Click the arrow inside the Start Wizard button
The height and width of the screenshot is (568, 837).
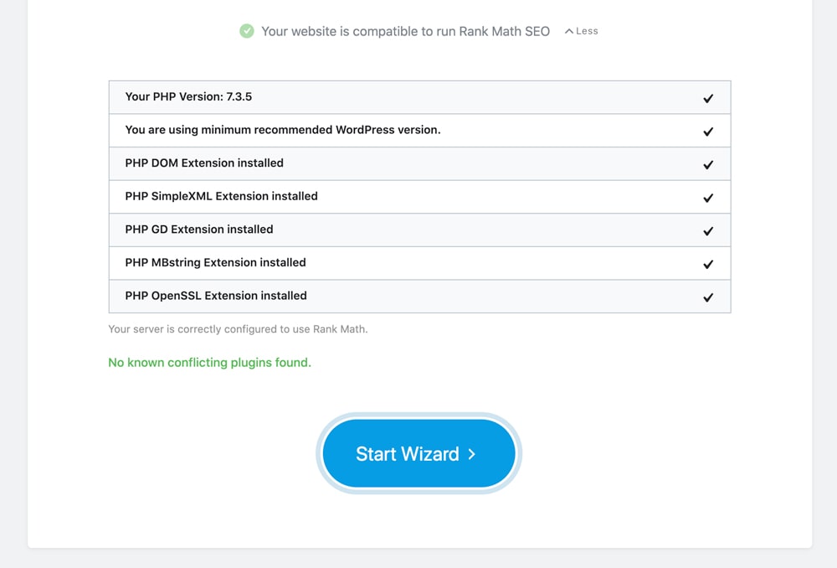(x=471, y=453)
